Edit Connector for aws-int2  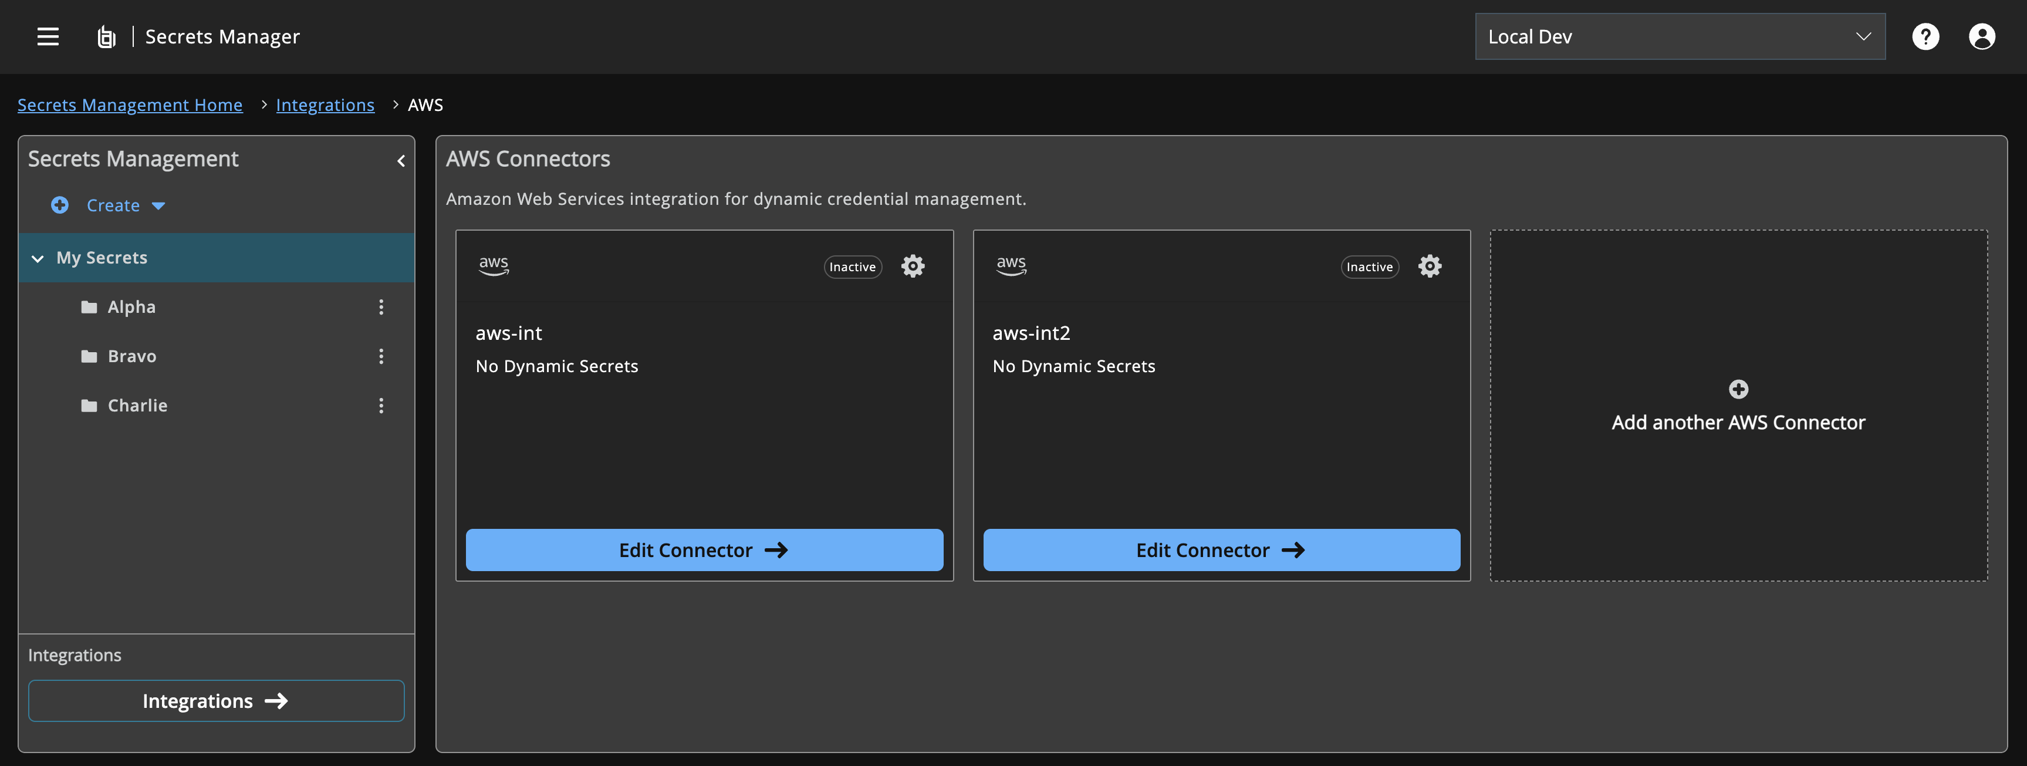(1222, 549)
